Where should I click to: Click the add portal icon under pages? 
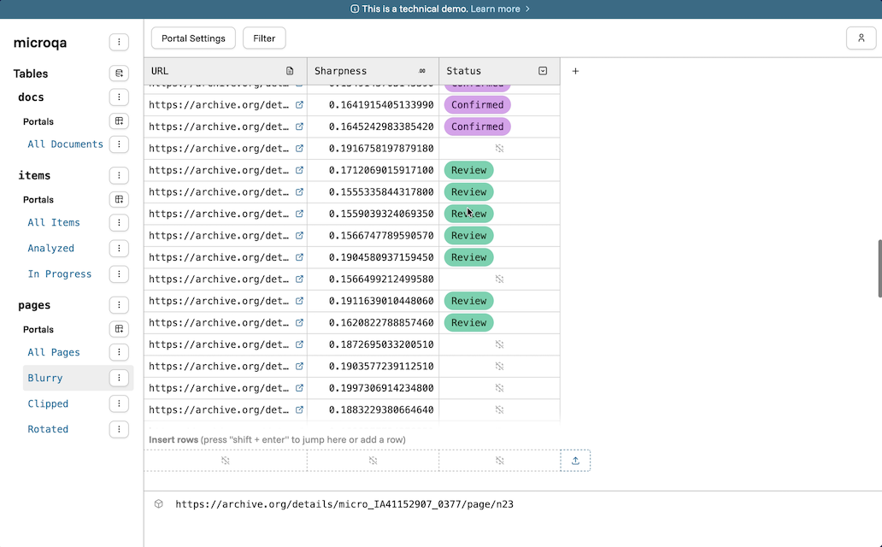click(119, 329)
